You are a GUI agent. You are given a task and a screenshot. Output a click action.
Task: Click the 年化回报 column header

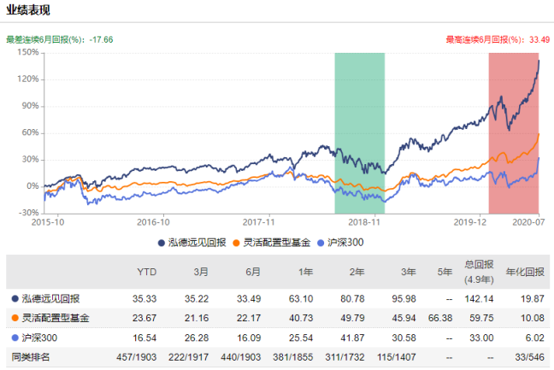[526, 272]
